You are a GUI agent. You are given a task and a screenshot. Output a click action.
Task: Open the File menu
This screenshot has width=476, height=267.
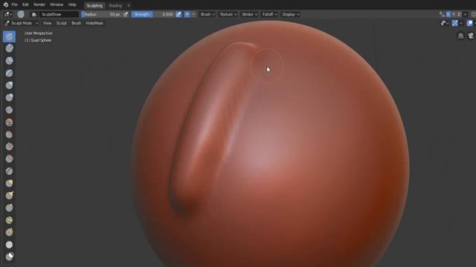click(14, 5)
